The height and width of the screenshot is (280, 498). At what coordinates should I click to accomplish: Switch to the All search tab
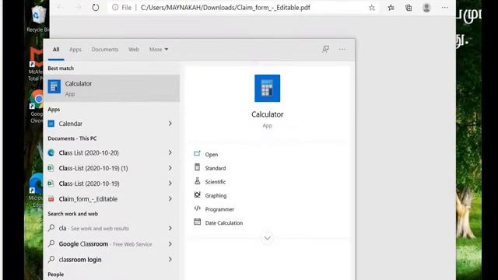(56, 49)
